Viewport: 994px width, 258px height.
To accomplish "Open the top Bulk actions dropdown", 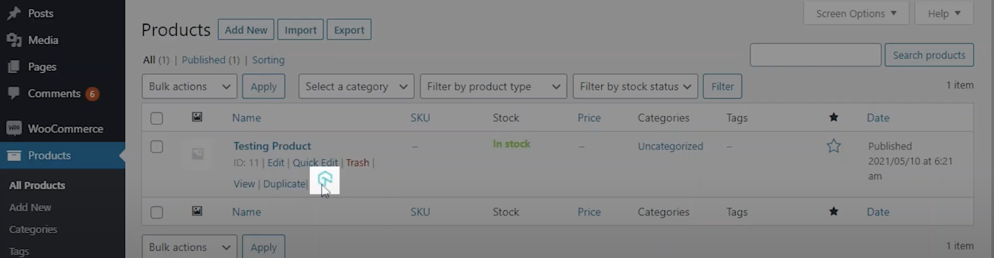I will point(189,86).
